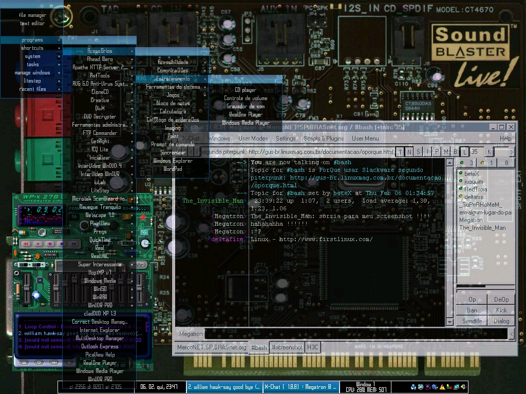Click Dialog button
Screen dimensions: 526x394
tap(501, 321)
